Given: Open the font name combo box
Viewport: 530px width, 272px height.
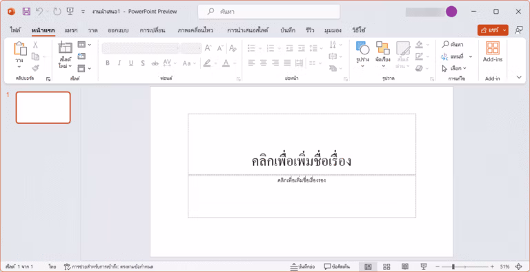Looking at the screenshot, I should [x=140, y=48].
